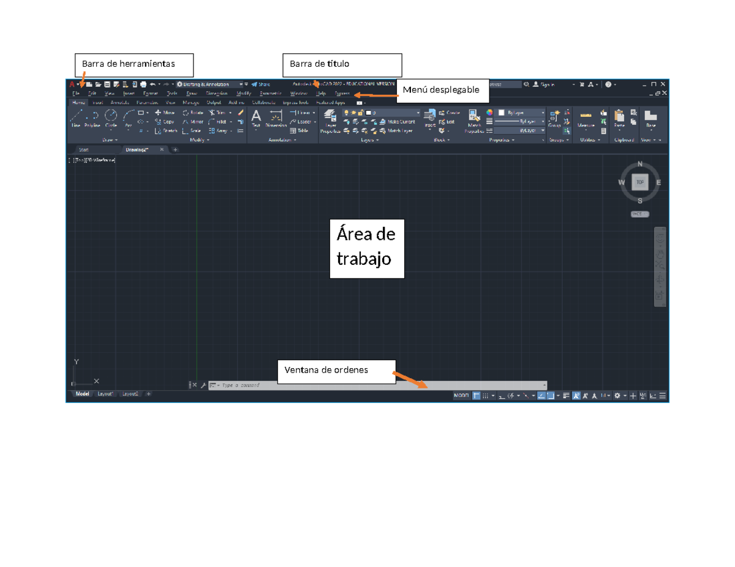The height and width of the screenshot is (567, 735).
Task: Toggle ortho mode in the status bar
Action: click(501, 395)
